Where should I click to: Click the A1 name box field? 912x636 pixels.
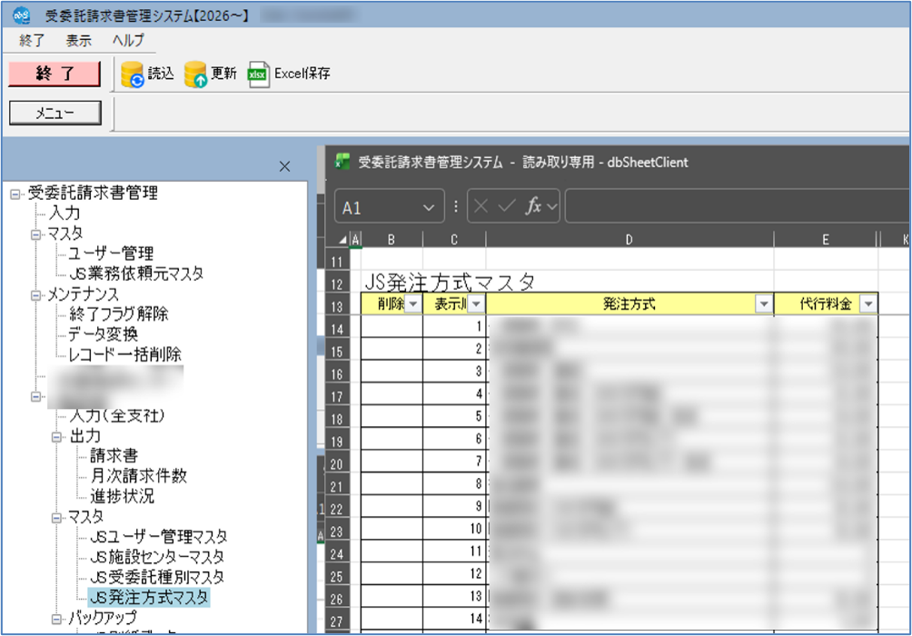pyautogui.click(x=389, y=206)
